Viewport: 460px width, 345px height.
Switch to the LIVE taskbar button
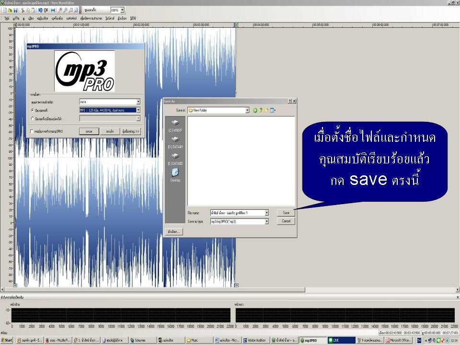[x=341, y=340]
